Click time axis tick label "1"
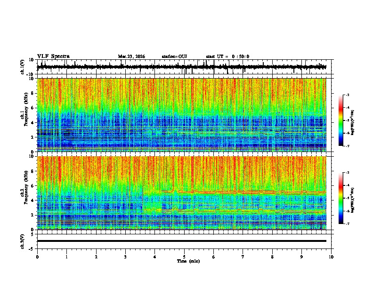Screen dimensions: 373x288 pos(66,257)
